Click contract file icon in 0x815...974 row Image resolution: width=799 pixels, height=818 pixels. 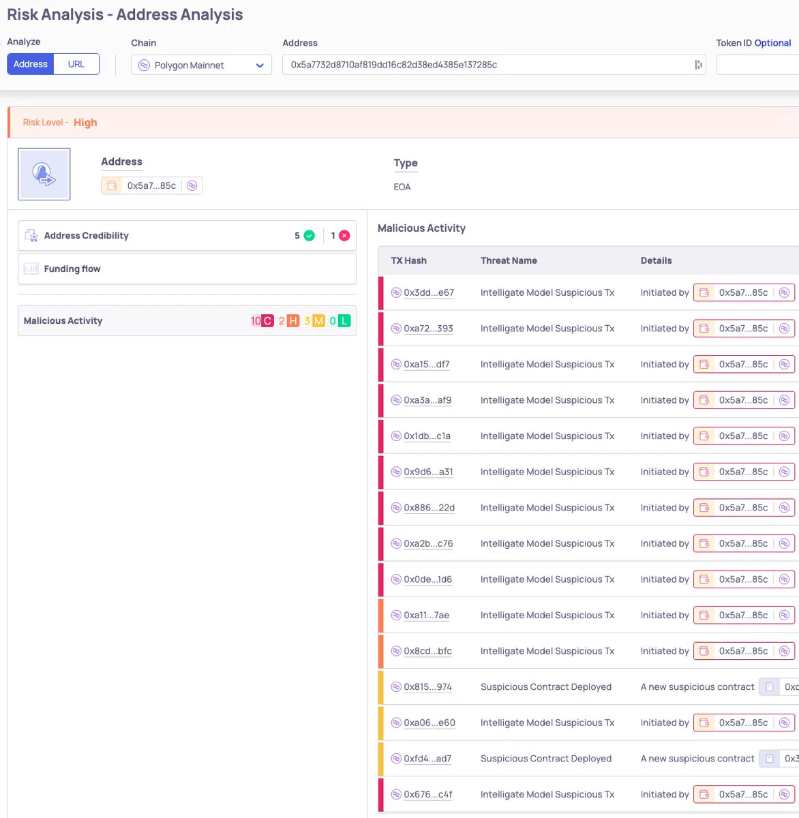click(769, 687)
